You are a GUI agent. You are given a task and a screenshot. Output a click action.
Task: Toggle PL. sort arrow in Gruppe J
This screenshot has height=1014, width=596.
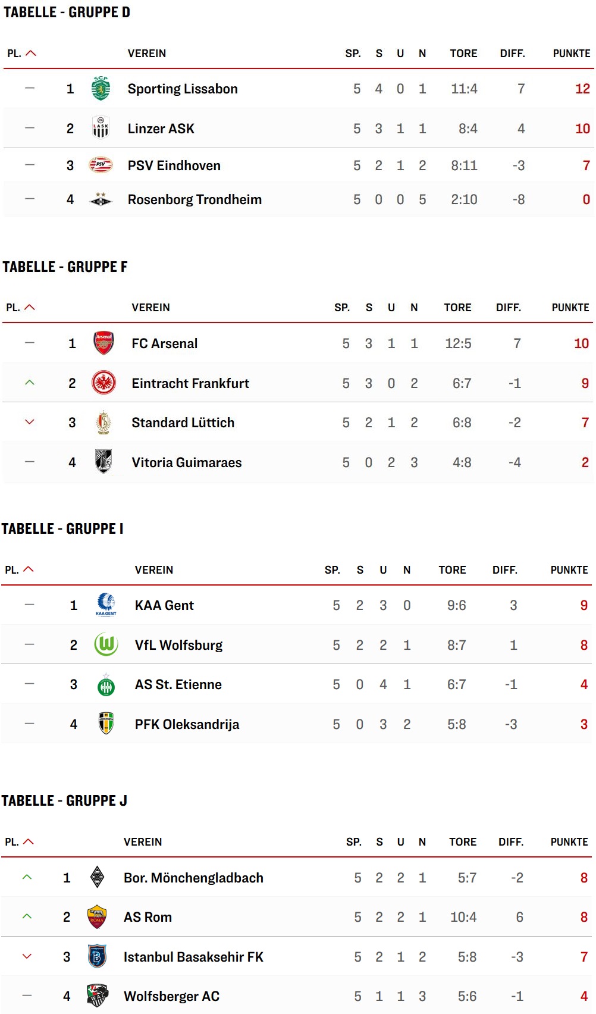[29, 842]
